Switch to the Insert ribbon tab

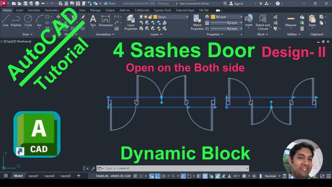(19, 10)
